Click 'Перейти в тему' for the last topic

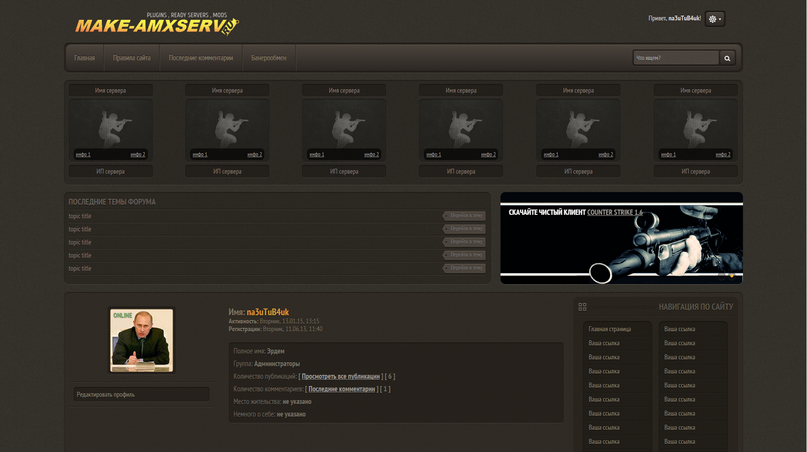coord(465,268)
